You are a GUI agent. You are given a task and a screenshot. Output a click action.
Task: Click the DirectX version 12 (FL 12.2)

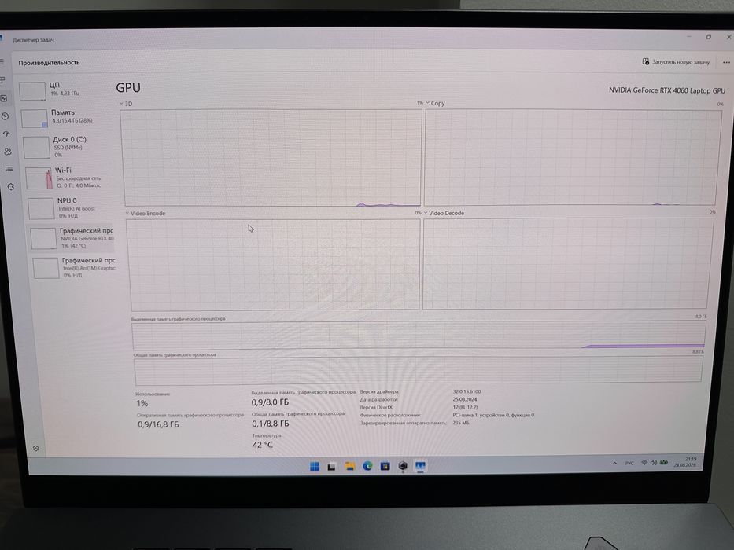(465, 407)
